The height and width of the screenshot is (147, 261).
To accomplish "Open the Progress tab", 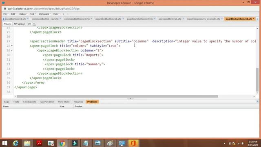I will (x=78, y=102).
